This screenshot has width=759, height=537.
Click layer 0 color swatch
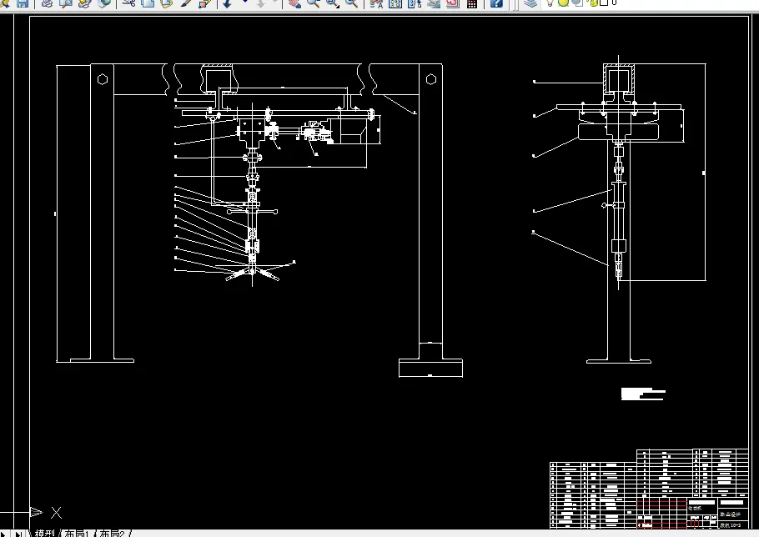click(604, 3)
